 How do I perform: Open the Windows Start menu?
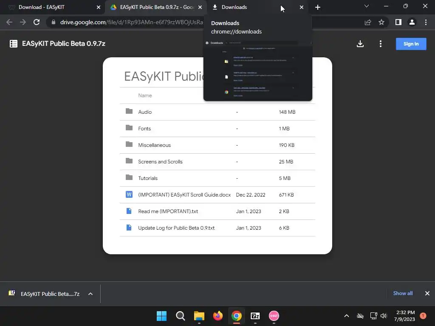161,316
